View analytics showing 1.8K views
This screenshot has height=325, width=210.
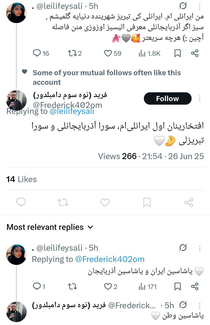point(149,53)
